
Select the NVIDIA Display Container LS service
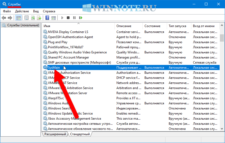(x=131, y=32)
